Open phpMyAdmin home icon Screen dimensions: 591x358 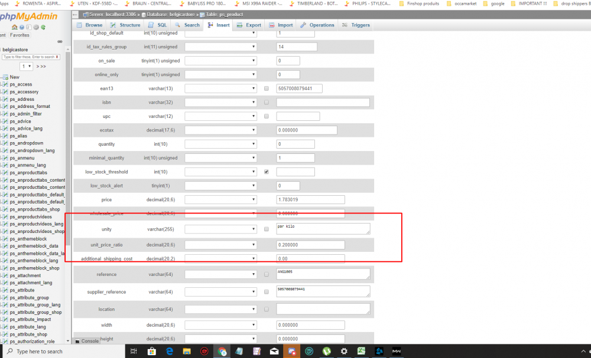click(x=14, y=27)
